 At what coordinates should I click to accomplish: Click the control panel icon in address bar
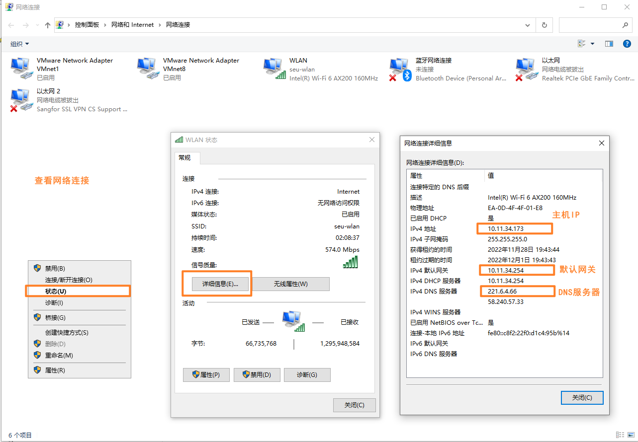click(60, 25)
